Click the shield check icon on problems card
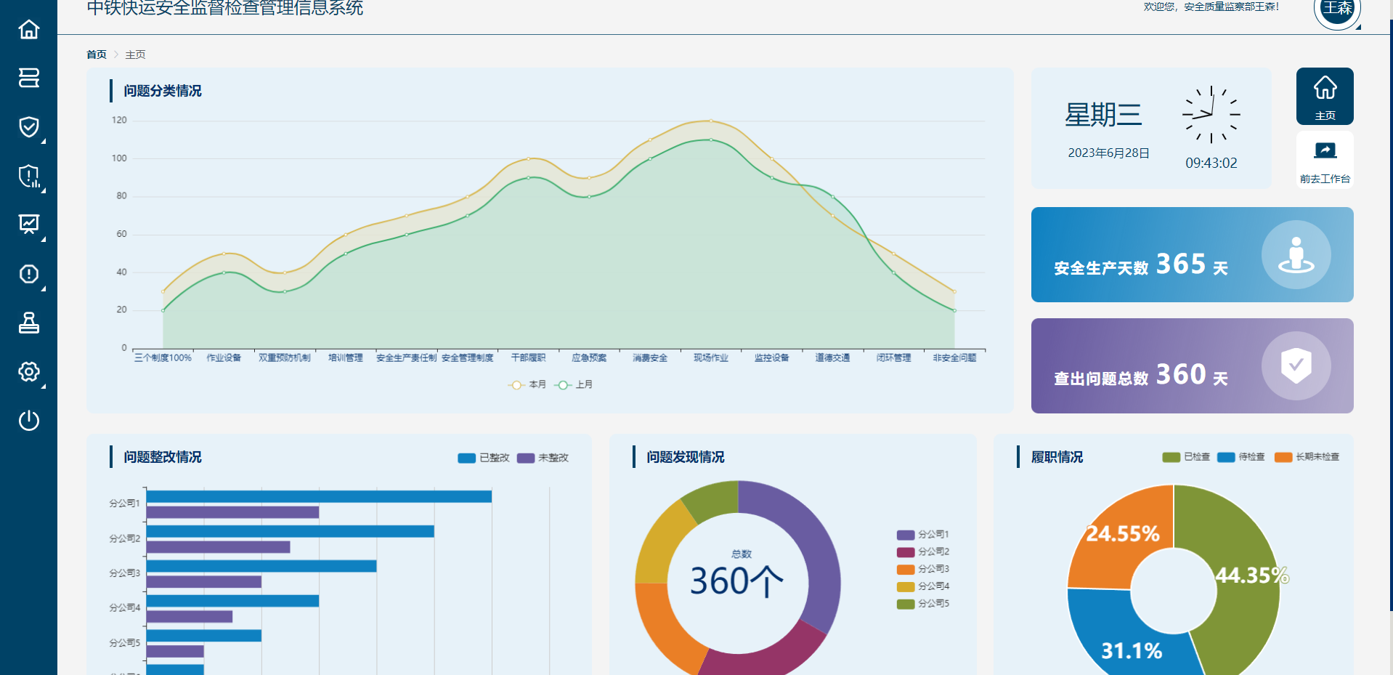Viewport: 1393px width, 675px height. point(1296,365)
